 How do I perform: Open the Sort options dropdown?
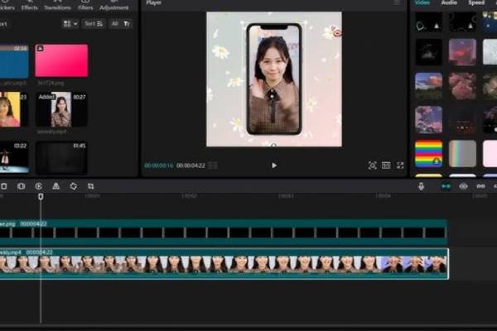[94, 24]
